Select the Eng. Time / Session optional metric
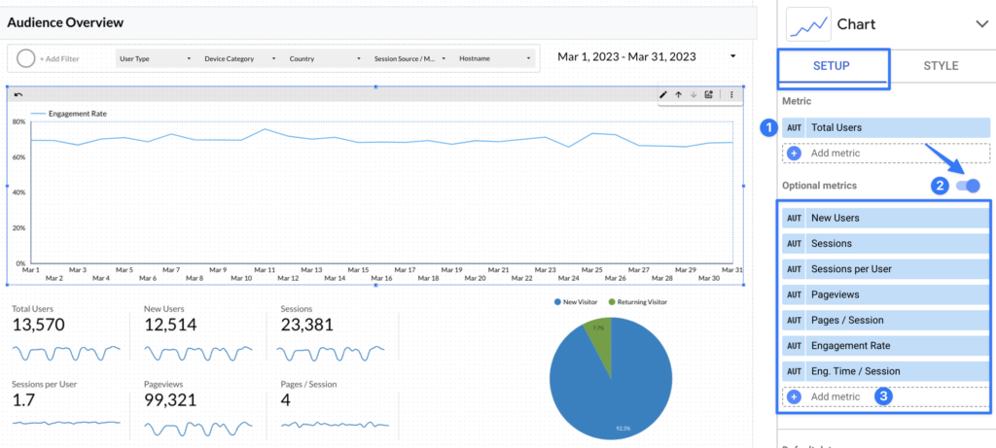 tap(886, 371)
